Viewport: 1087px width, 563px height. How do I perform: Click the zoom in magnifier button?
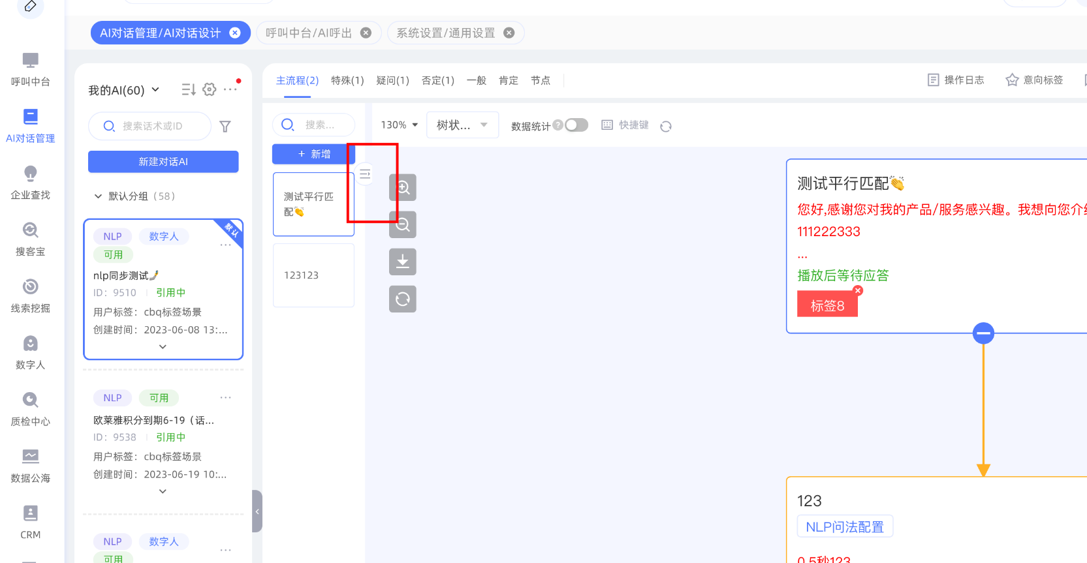[403, 188]
